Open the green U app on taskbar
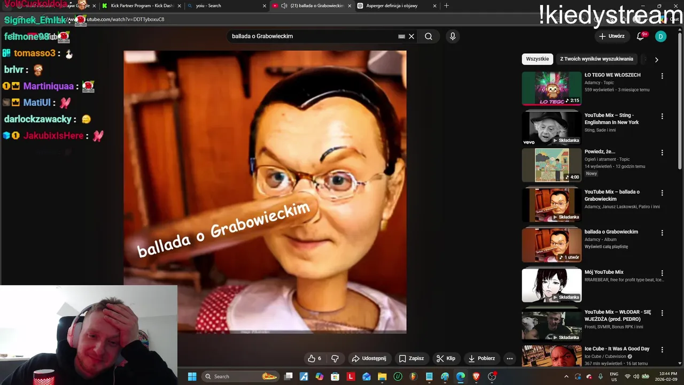684x385 pixels. point(398,376)
